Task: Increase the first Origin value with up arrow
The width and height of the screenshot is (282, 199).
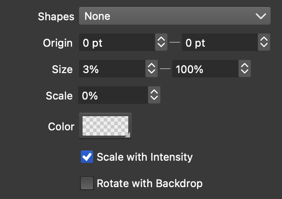Action: pos(161,40)
